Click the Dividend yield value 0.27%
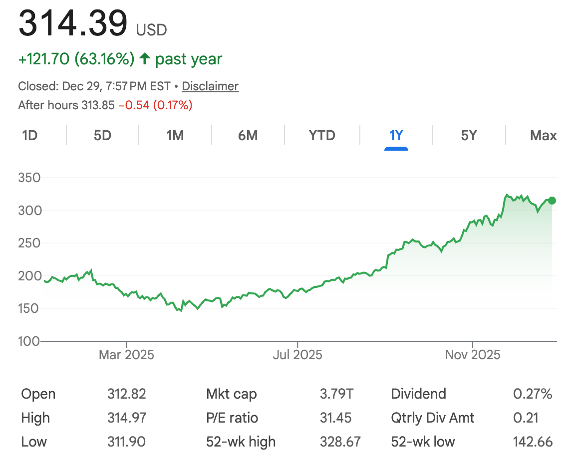Screen dimensions: 569x461 click(x=533, y=394)
